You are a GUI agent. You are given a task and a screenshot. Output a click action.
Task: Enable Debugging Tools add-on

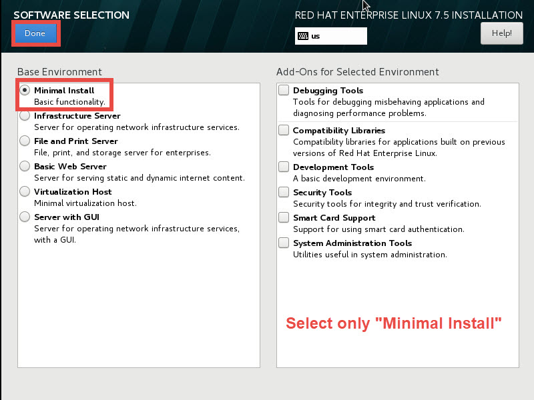284,90
